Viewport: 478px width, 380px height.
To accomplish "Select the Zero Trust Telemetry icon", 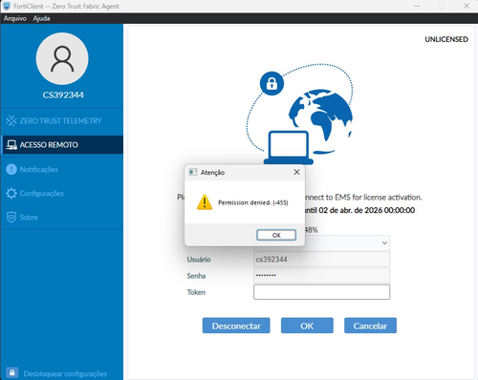I will click(x=11, y=121).
